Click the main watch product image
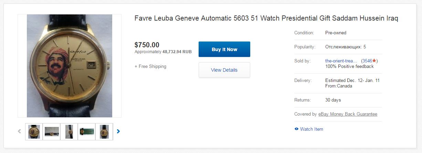Image resolution: width=422 pixels, height=153 pixels. (70, 66)
